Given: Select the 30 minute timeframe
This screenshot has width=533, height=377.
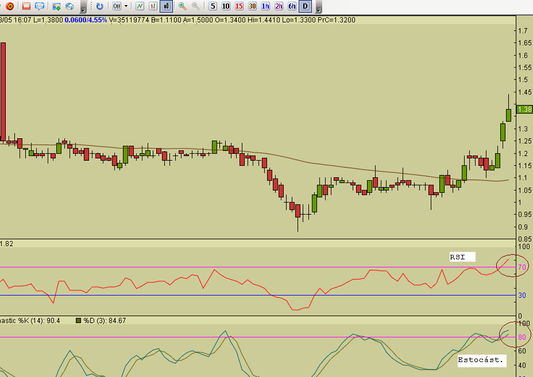Looking at the screenshot, I should click(252, 6).
